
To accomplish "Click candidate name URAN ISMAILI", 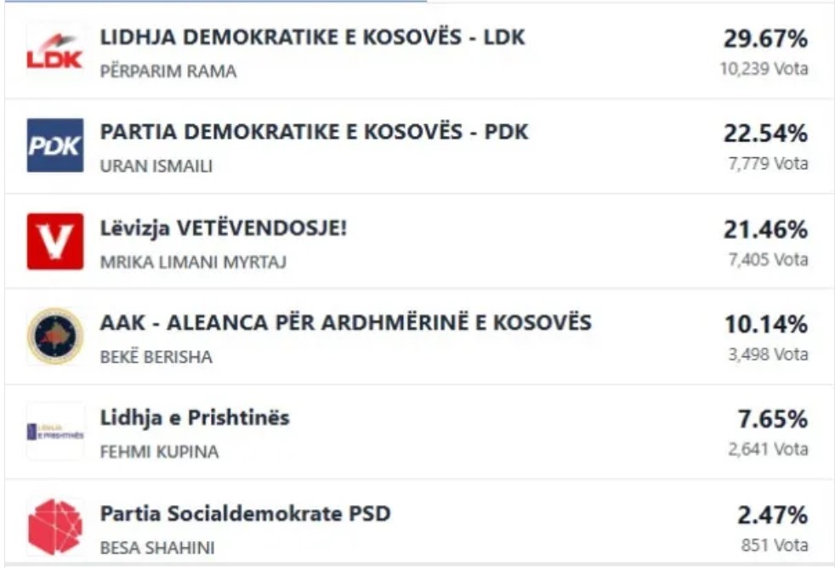I will (156, 167).
